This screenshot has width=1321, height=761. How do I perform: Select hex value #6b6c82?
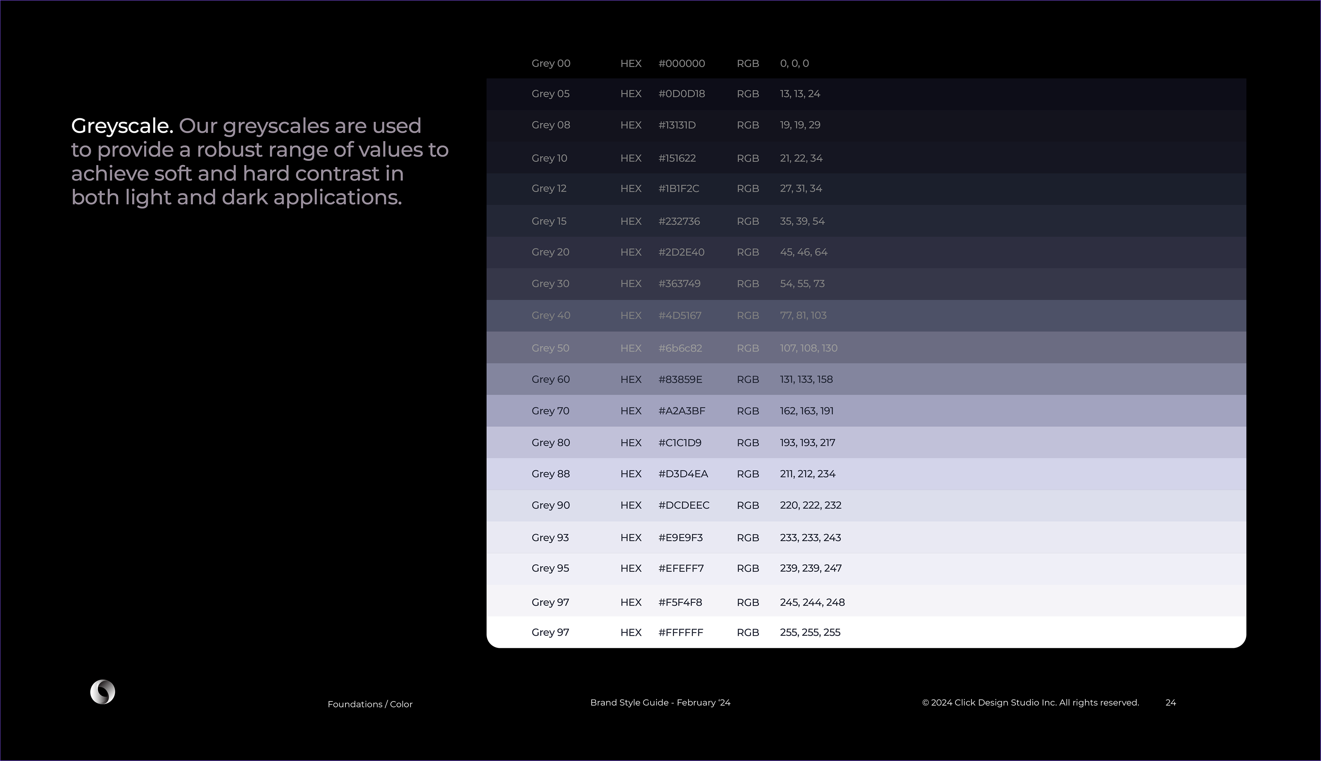pyautogui.click(x=680, y=348)
